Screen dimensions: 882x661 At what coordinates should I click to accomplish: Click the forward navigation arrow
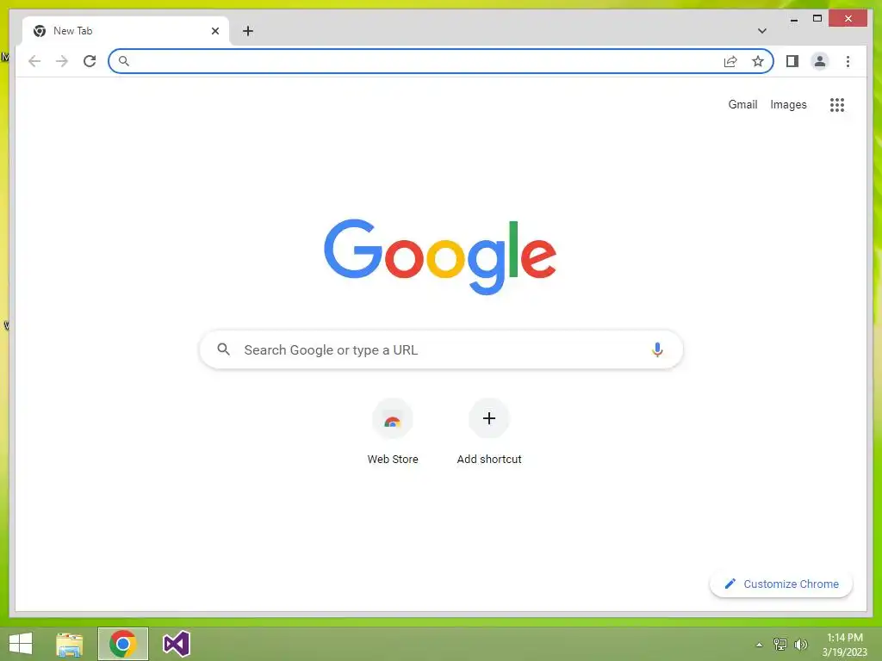62,61
